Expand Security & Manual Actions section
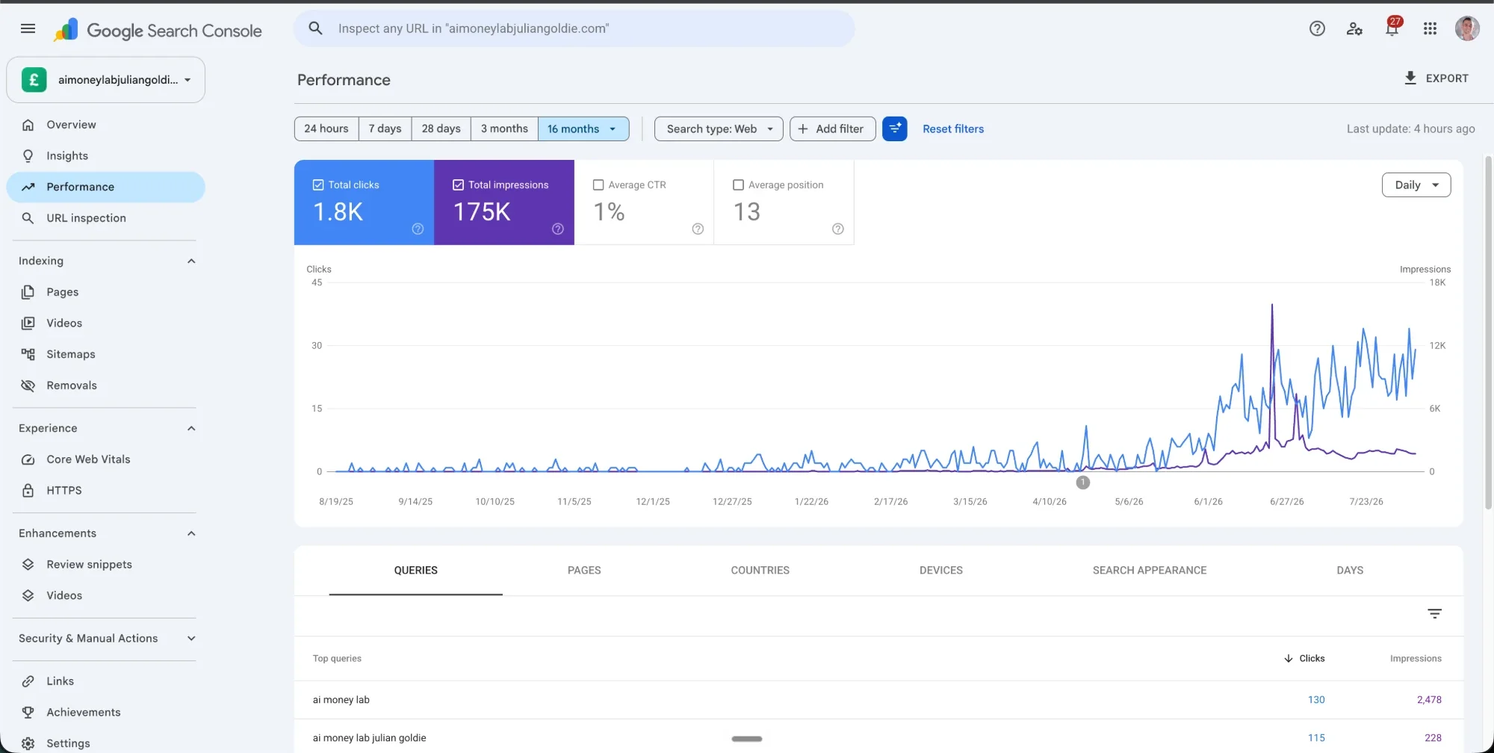Viewport: 1494px width, 753px height. point(191,639)
